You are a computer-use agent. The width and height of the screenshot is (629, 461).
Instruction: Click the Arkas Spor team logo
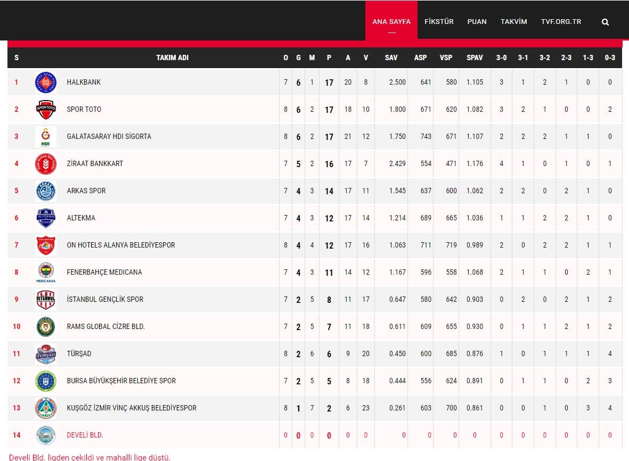coord(45,191)
